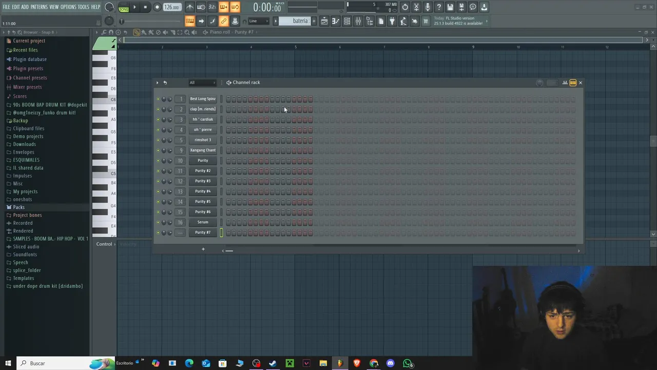
Task: Click the Serum channel button
Action: [203, 223]
